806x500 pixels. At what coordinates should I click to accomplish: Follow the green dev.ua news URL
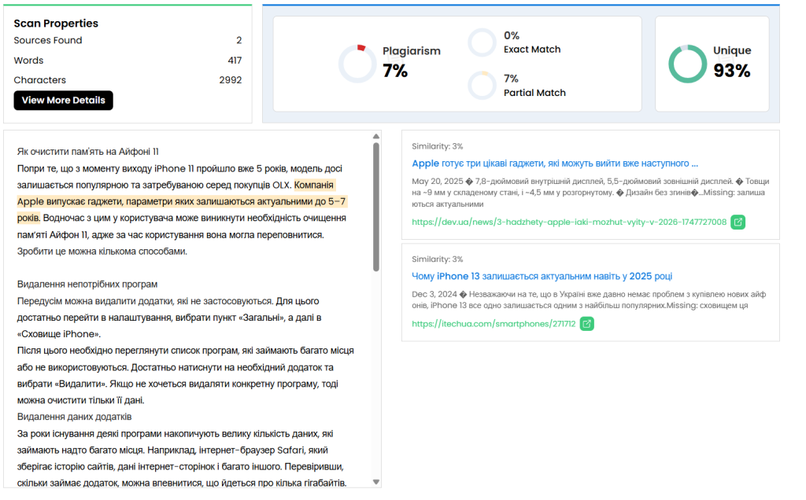tap(569, 222)
